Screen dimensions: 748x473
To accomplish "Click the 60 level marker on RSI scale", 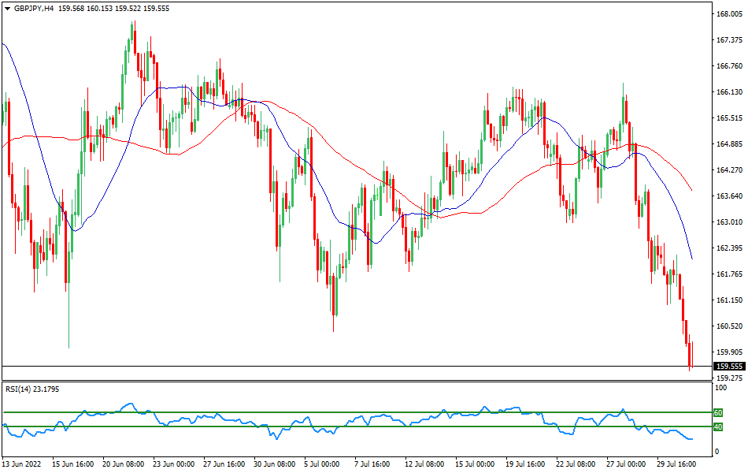I will point(719,412).
